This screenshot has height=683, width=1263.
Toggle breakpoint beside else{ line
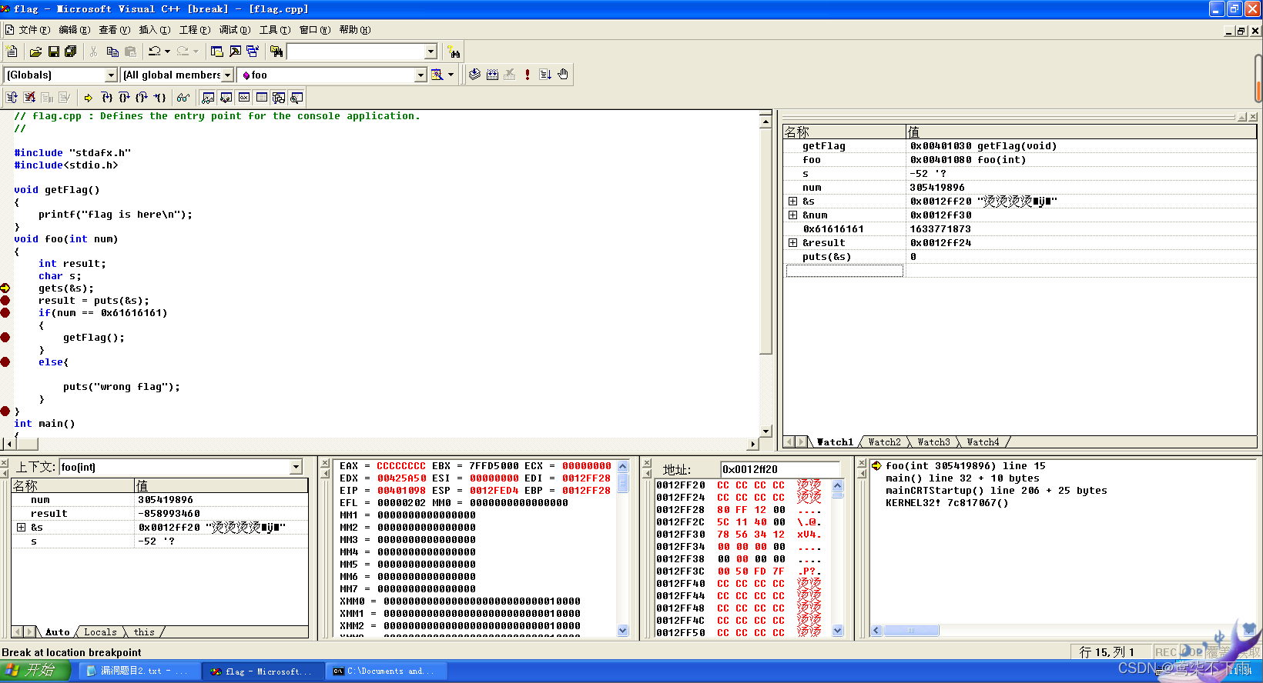(x=5, y=362)
